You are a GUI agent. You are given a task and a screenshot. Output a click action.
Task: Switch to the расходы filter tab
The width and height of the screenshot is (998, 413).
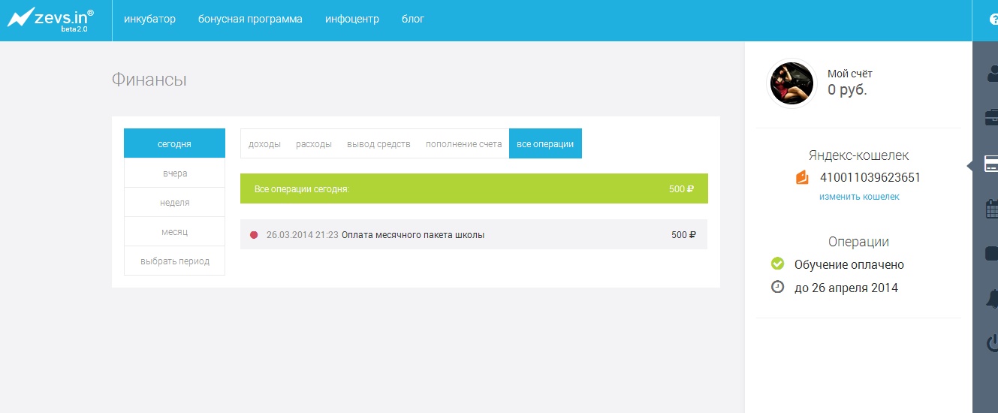pyautogui.click(x=314, y=144)
